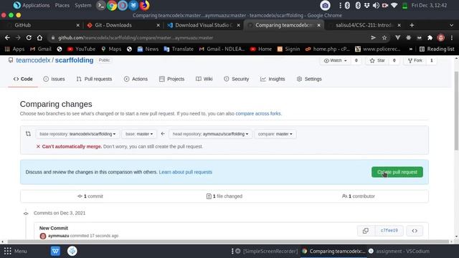
Task: Fork the repository with the Fork button
Action: tap(415, 60)
